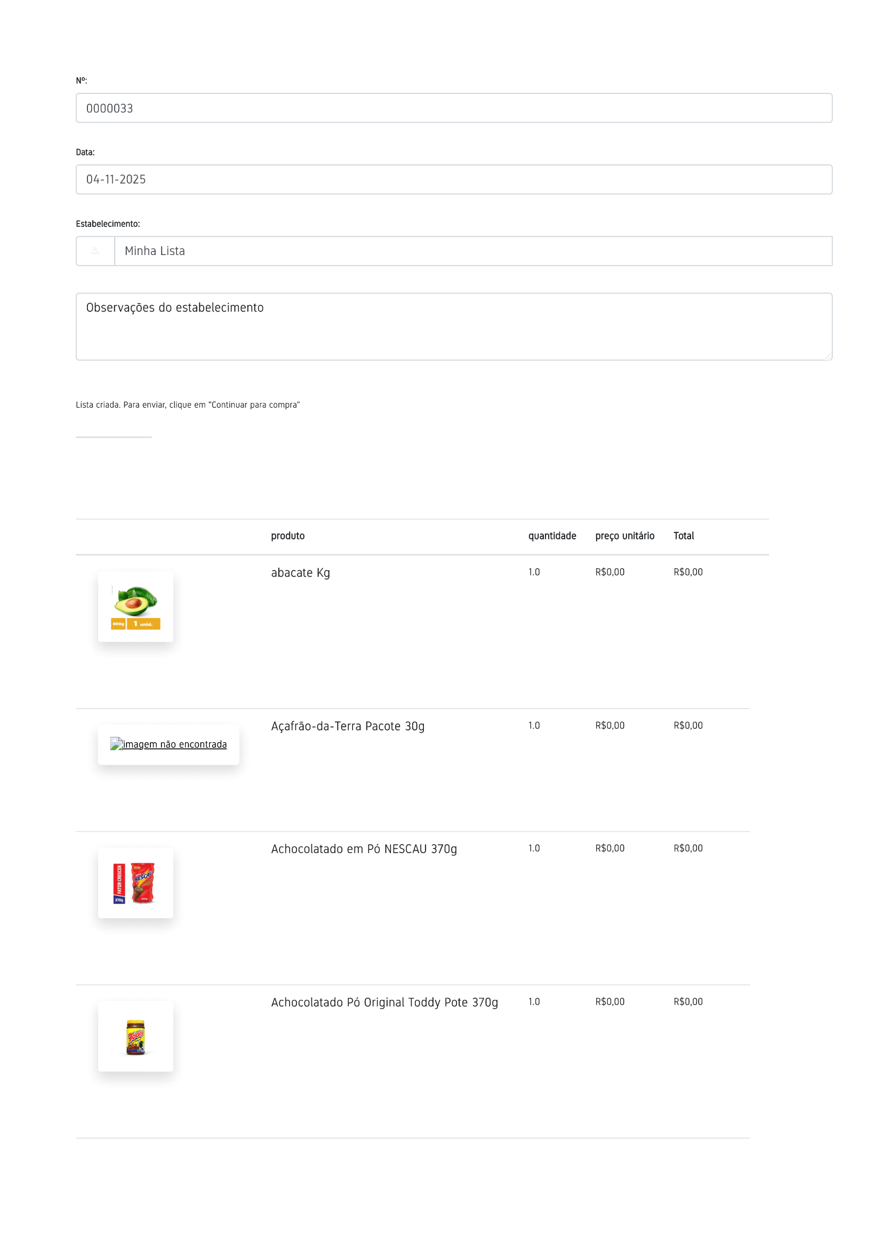This screenshot has height=1248, width=882.
Task: Click the textarea resize handle corner
Action: click(828, 356)
